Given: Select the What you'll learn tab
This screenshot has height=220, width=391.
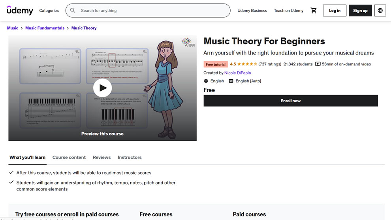Looking at the screenshot, I should (27, 158).
